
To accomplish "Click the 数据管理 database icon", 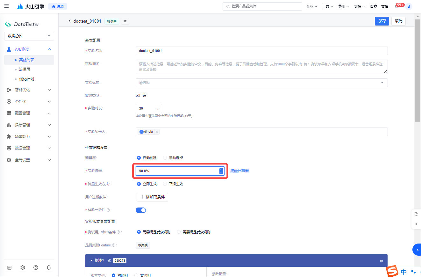I will pyautogui.click(x=9, y=148).
